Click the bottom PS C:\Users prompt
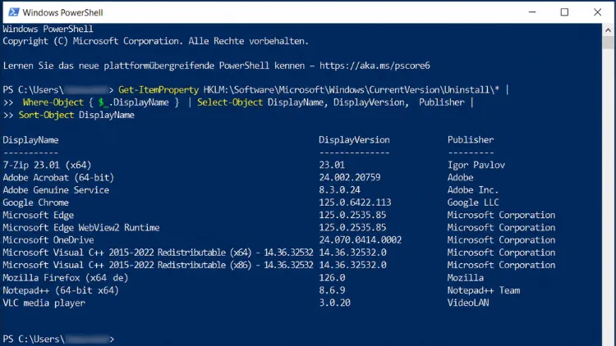Image resolution: width=616 pixels, height=346 pixels. pos(58,339)
